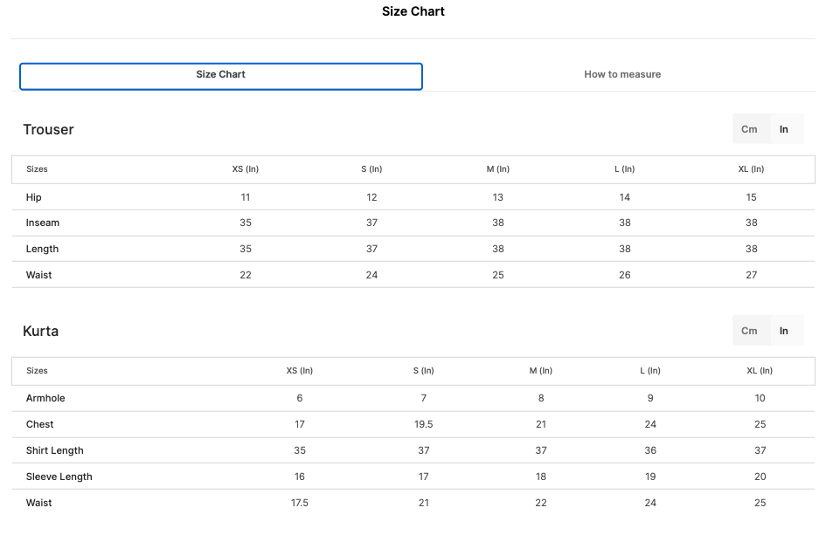Click Trouser XS (In) column header

click(x=246, y=168)
